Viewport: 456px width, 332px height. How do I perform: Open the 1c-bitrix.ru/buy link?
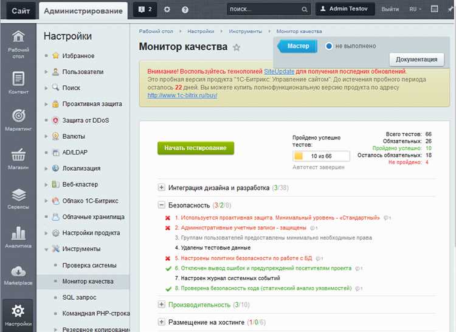tap(182, 95)
